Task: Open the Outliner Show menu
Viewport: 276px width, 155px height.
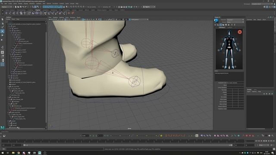Action: point(13,19)
